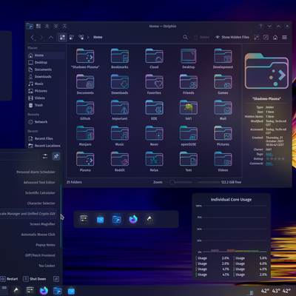The width and height of the screenshot is (296, 296).
Task: Launch Screen Magnifier
Action: [42, 224]
